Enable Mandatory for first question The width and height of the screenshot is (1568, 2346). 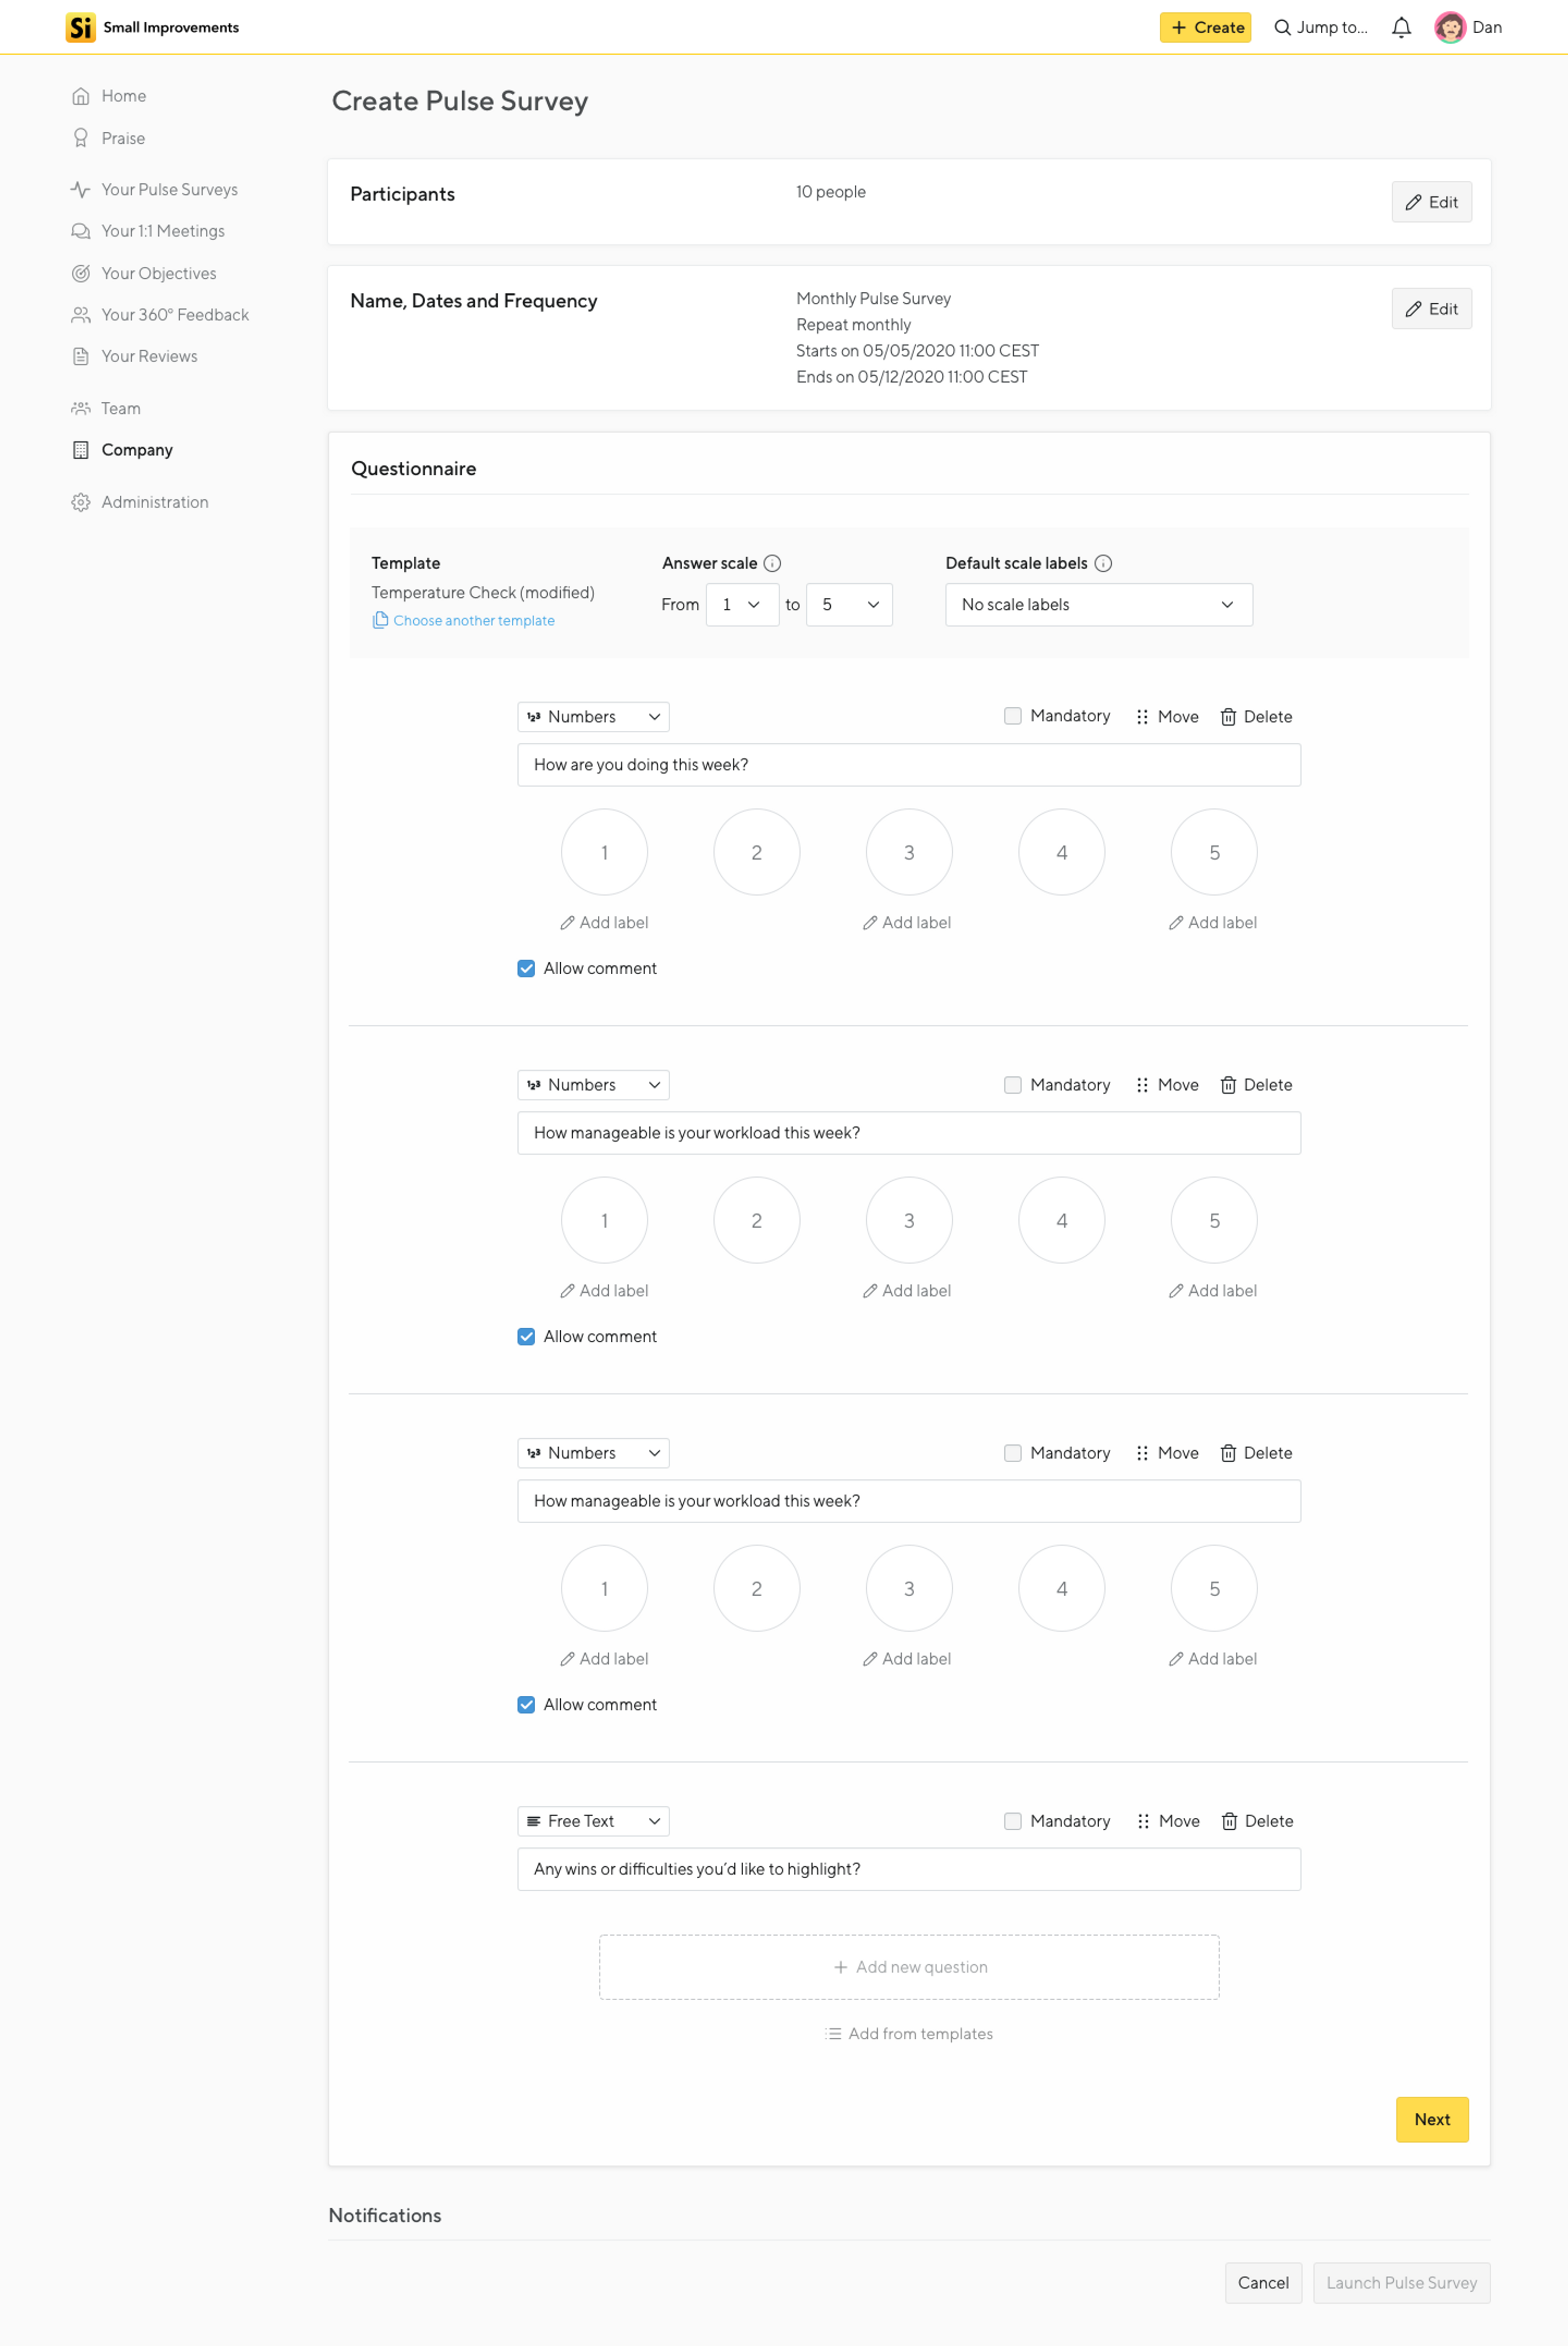coord(1013,716)
